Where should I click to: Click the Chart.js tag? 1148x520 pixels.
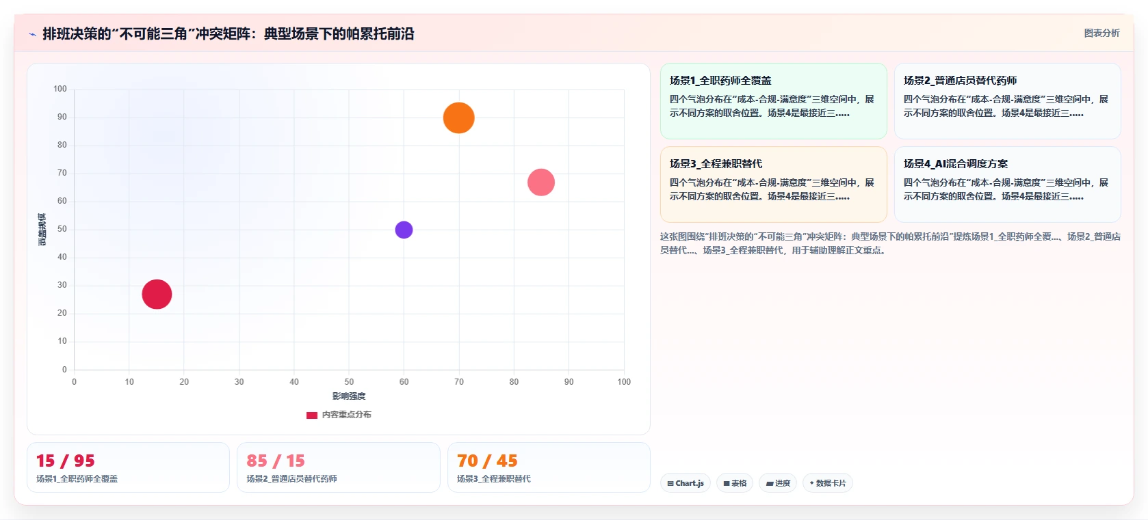[x=686, y=483]
